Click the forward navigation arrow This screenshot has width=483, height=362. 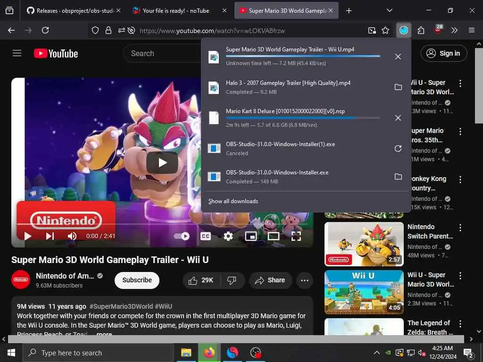click(28, 30)
